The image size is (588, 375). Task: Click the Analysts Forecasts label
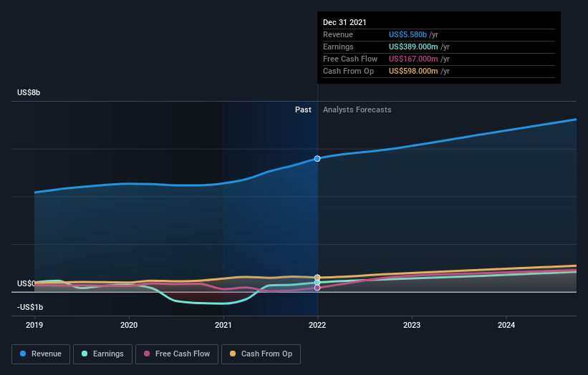click(357, 109)
